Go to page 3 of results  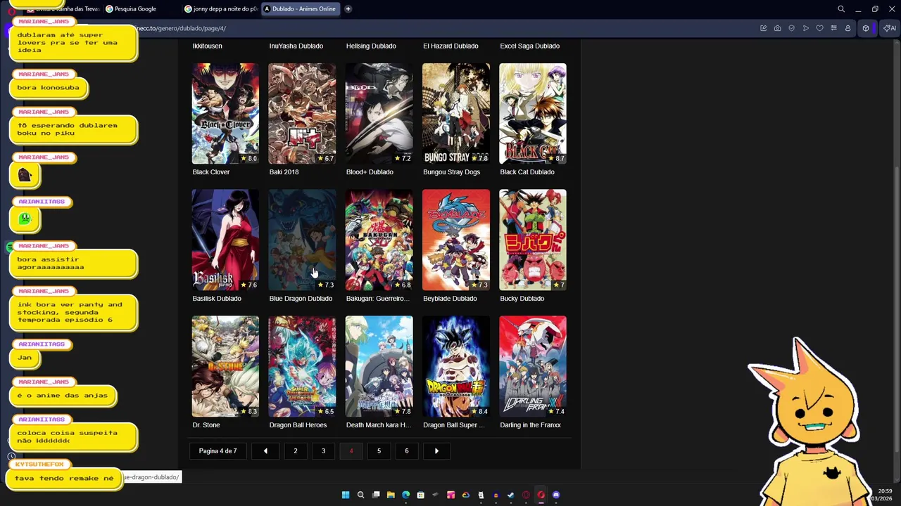[323, 451]
